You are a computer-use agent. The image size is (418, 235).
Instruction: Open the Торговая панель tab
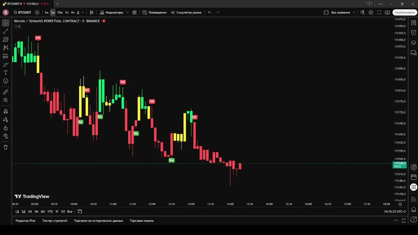pos(142,221)
